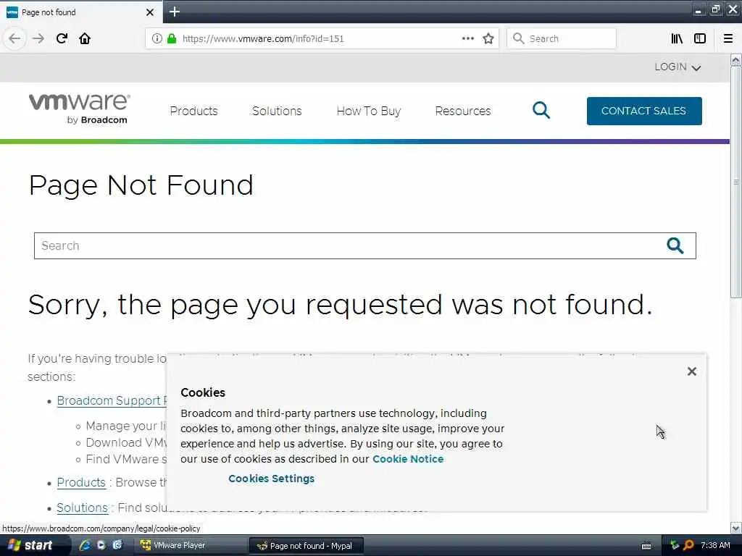Open page actions three-dot menu
The height and width of the screenshot is (556, 742).
click(x=467, y=38)
